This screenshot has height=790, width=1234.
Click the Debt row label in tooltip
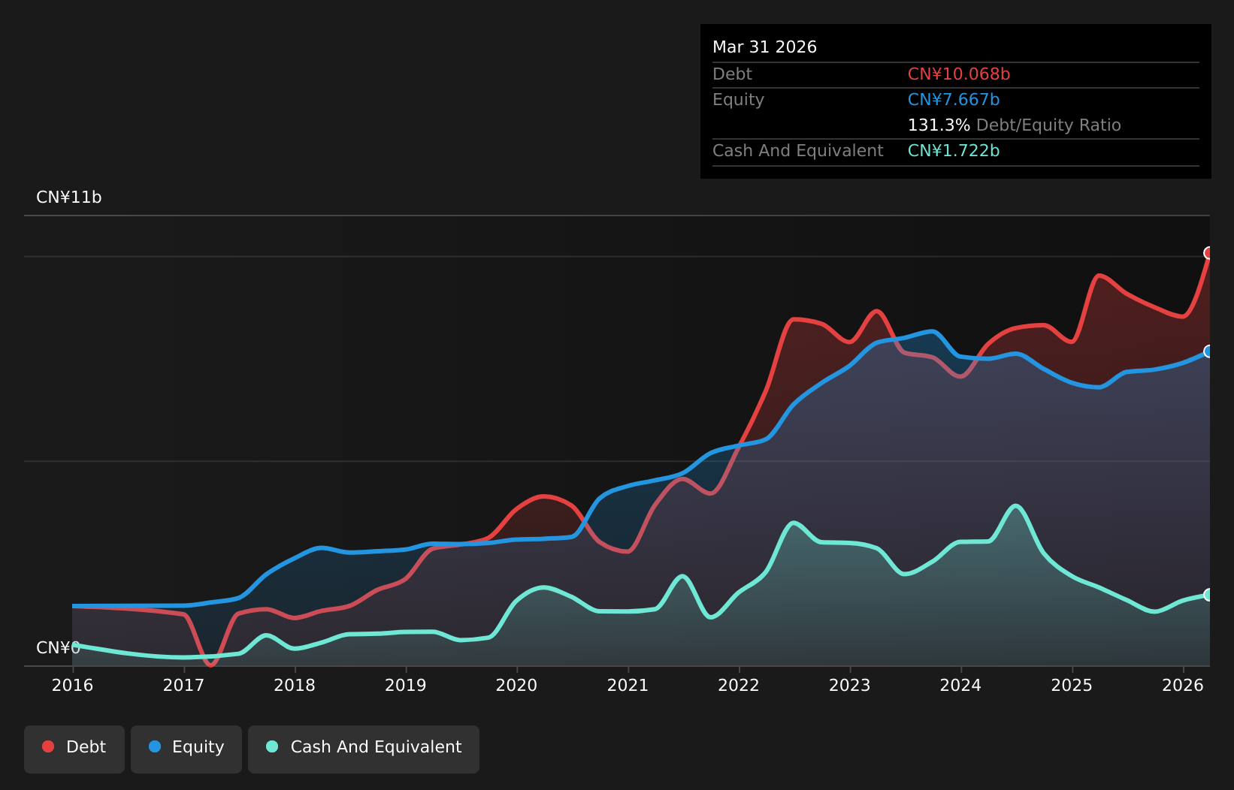point(732,74)
